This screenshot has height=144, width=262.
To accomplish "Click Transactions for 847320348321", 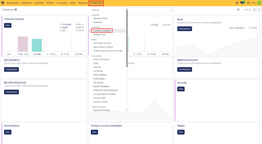I will pyautogui.click(x=11, y=69).
